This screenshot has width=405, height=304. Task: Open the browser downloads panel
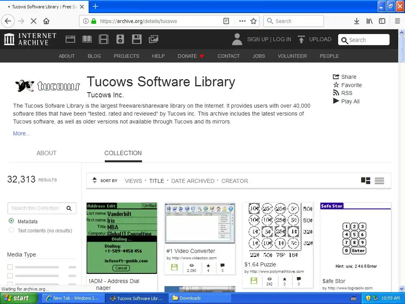pyautogui.click(x=357, y=21)
